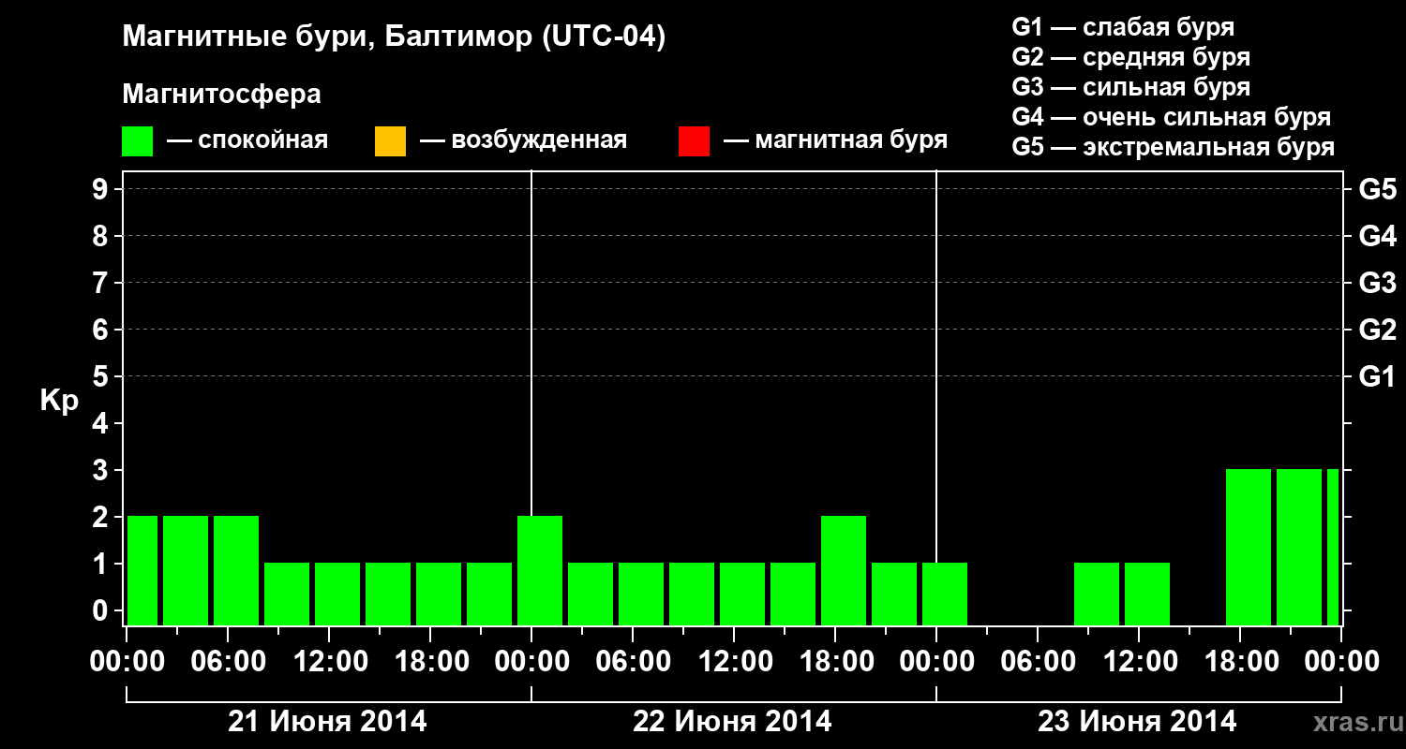Click the Kp 1 bar just after midnight 23 Июня

click(945, 594)
